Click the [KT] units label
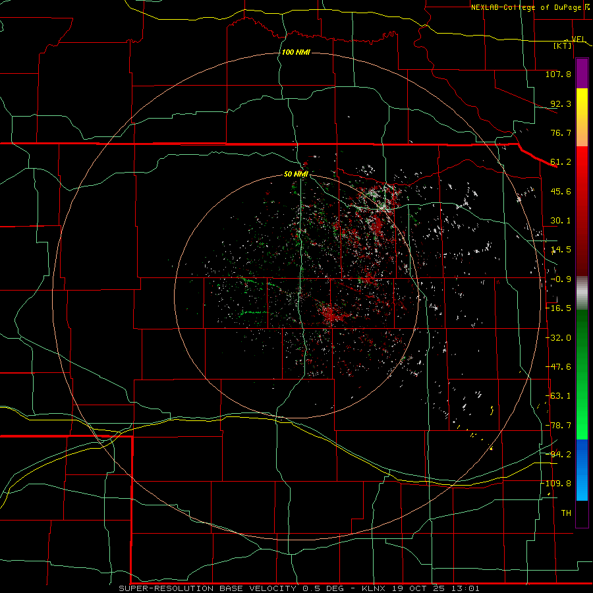 (563, 45)
